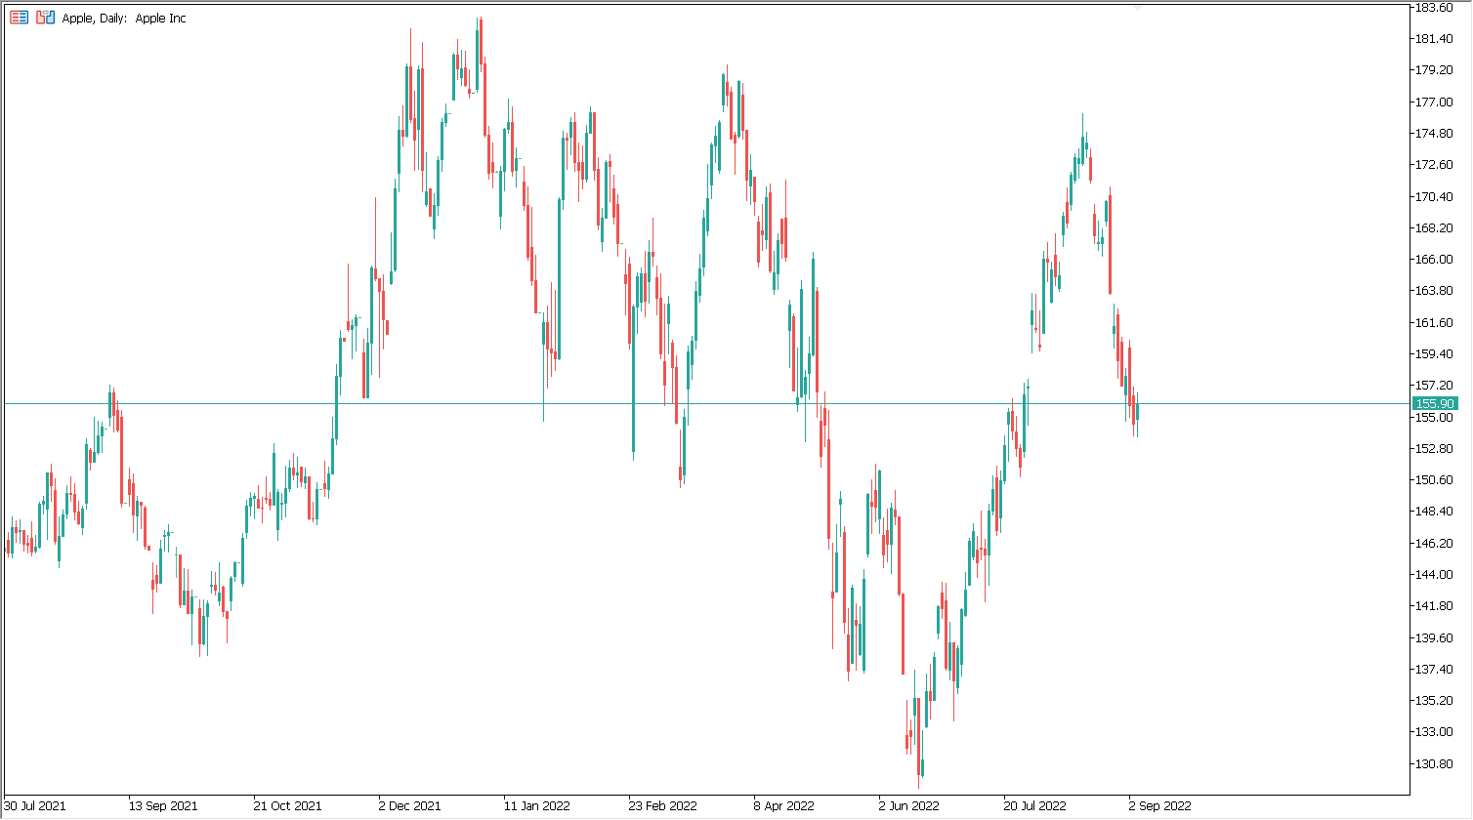1473x820 pixels.
Task: Click the 30 Jul 2021 date label
Action: click(35, 806)
